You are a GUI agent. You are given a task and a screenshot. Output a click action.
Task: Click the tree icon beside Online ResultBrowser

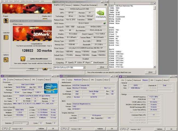23,59
